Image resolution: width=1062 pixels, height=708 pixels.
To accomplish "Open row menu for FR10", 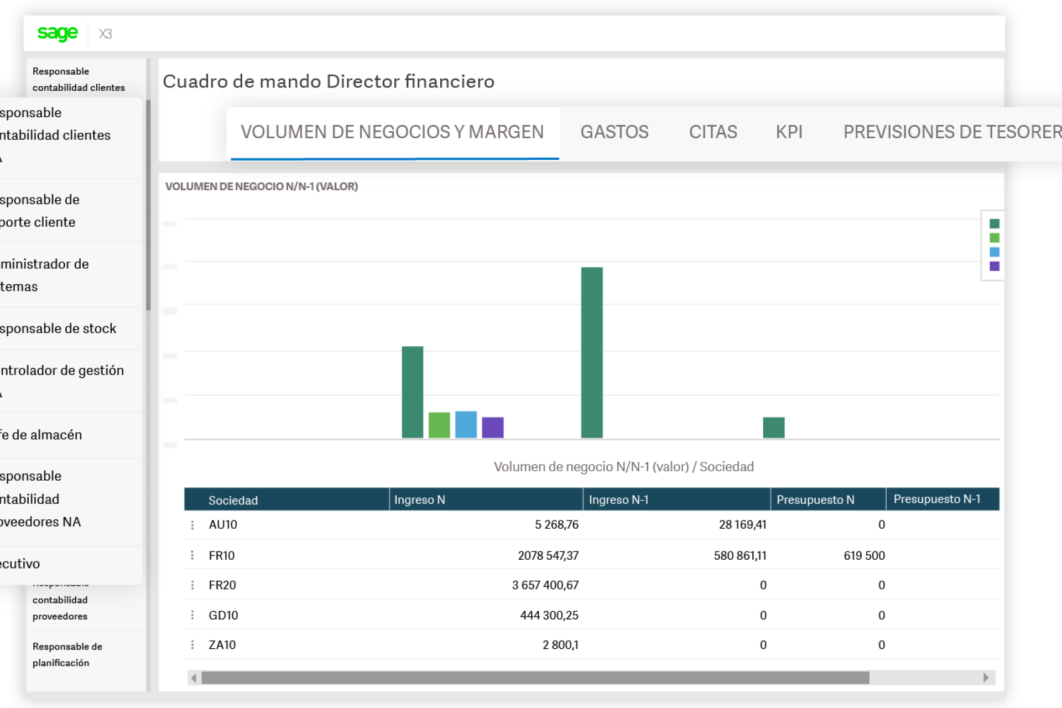I will [192, 555].
